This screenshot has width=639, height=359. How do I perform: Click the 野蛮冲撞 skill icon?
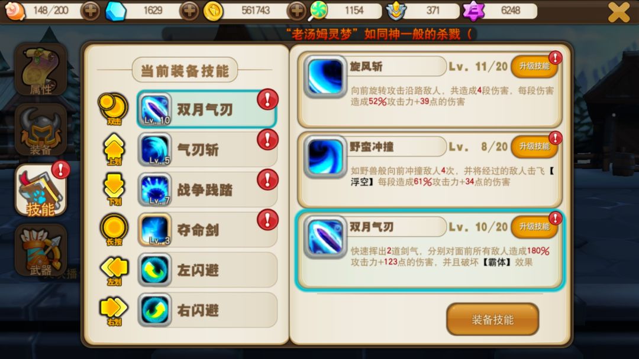[x=325, y=156]
